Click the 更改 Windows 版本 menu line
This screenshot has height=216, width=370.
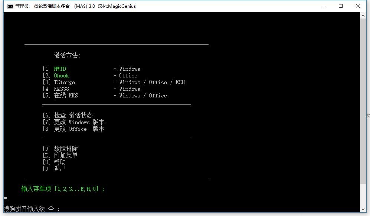[73, 122]
